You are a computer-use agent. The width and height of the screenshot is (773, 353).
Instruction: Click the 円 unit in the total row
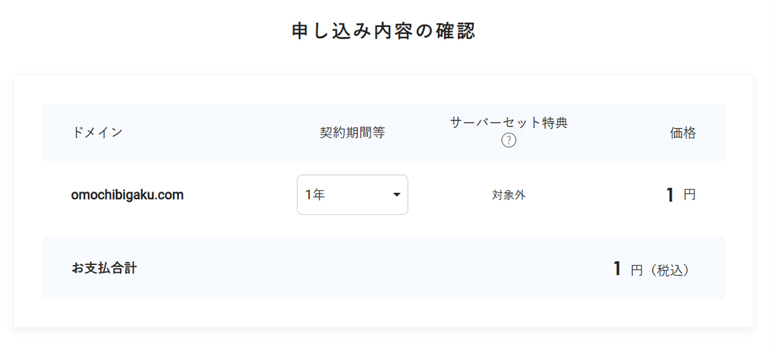tap(636, 271)
